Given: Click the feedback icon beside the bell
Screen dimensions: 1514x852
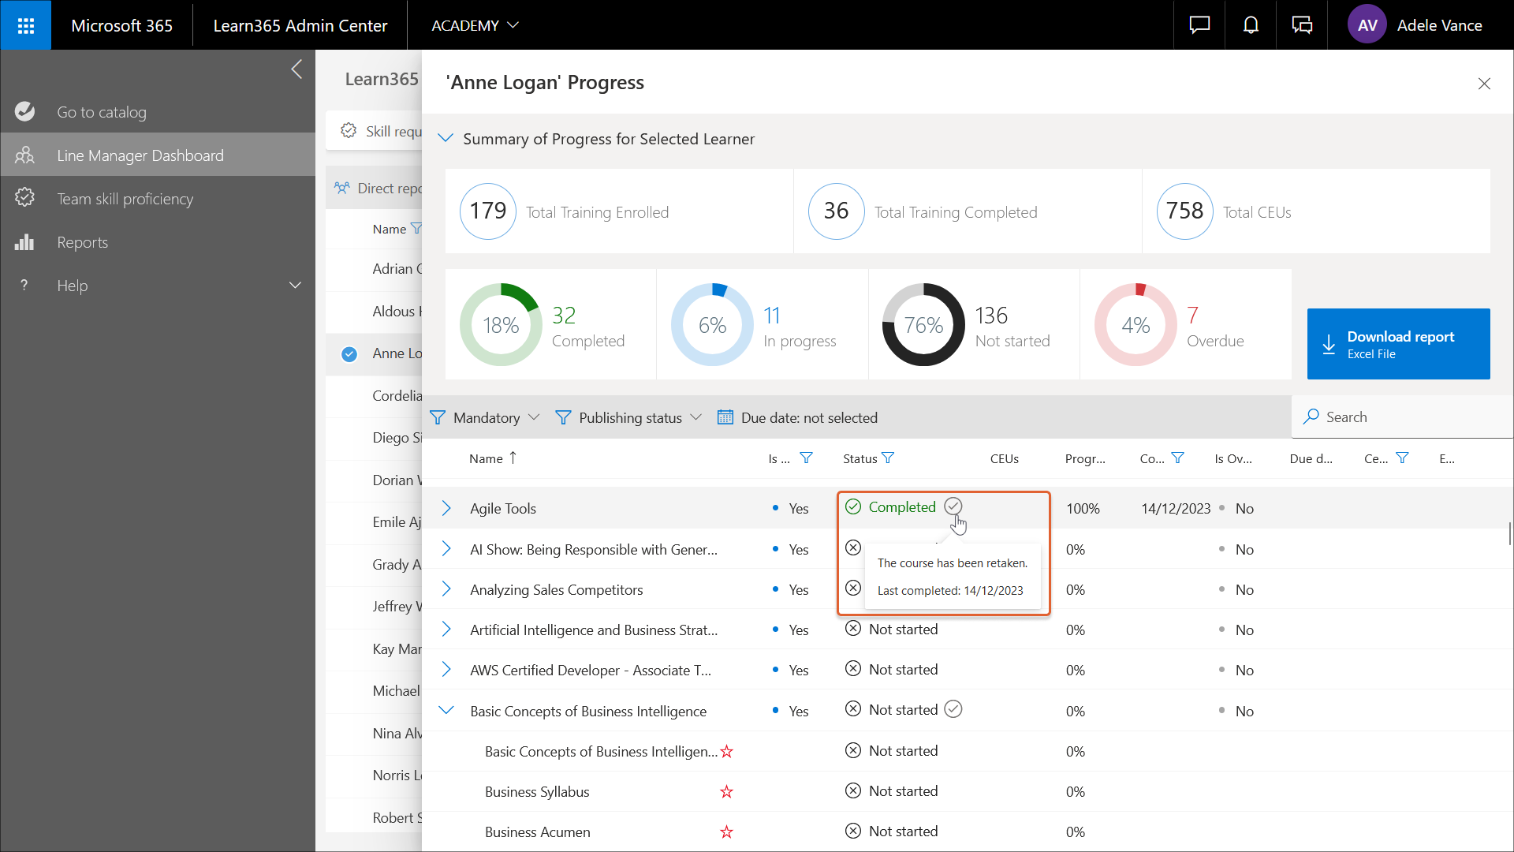Looking at the screenshot, I should pos(1302,25).
